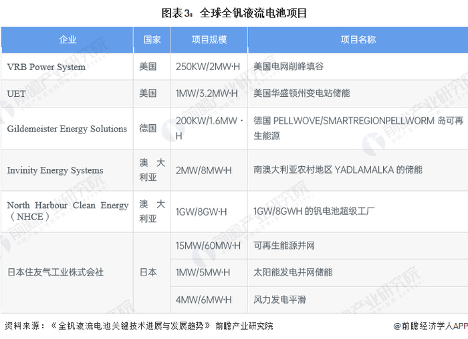Image resolution: width=468 pixels, height=339 pixels.
Task: Click 美国 in the UET row
Action: click(x=148, y=93)
